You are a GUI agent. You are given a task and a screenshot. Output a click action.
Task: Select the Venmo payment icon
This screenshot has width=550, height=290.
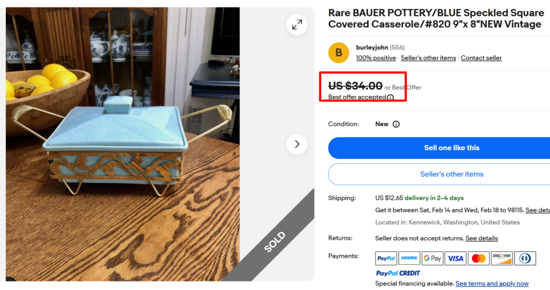click(x=409, y=258)
